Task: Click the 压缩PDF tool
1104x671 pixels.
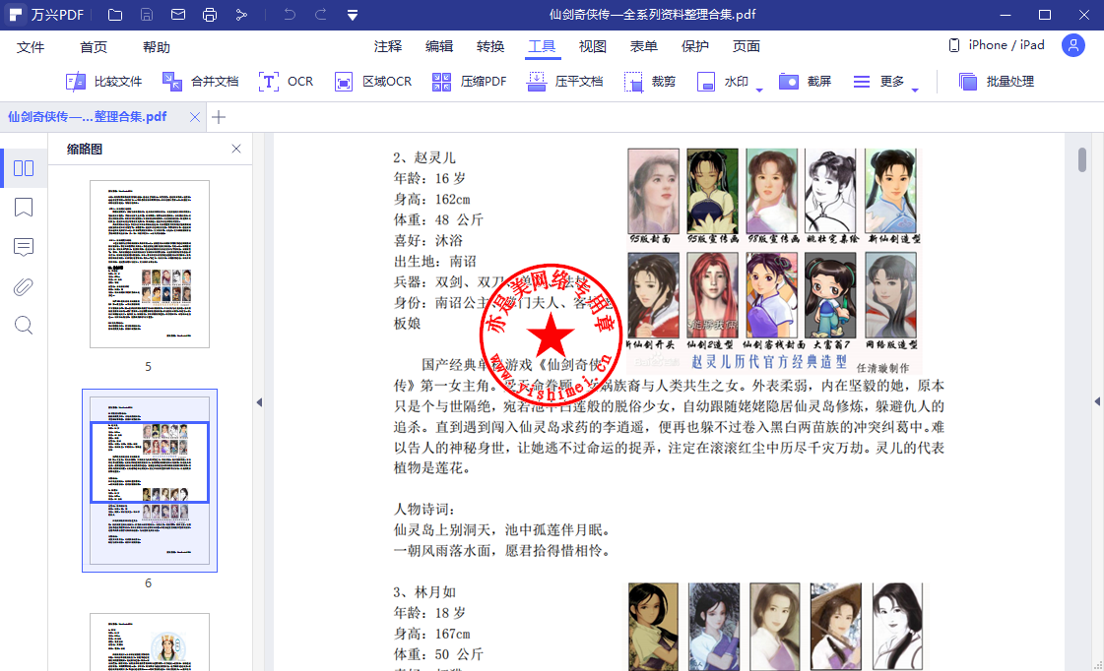Action: pos(469,82)
